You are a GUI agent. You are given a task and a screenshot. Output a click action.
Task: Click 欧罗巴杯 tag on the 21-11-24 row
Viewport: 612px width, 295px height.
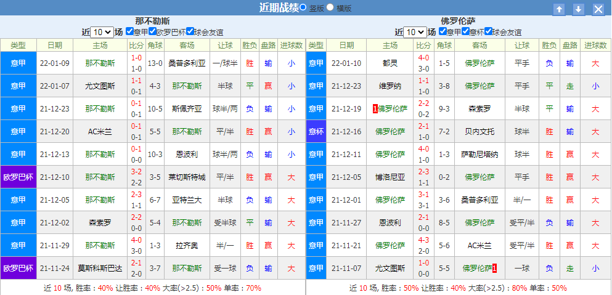pos(18,269)
